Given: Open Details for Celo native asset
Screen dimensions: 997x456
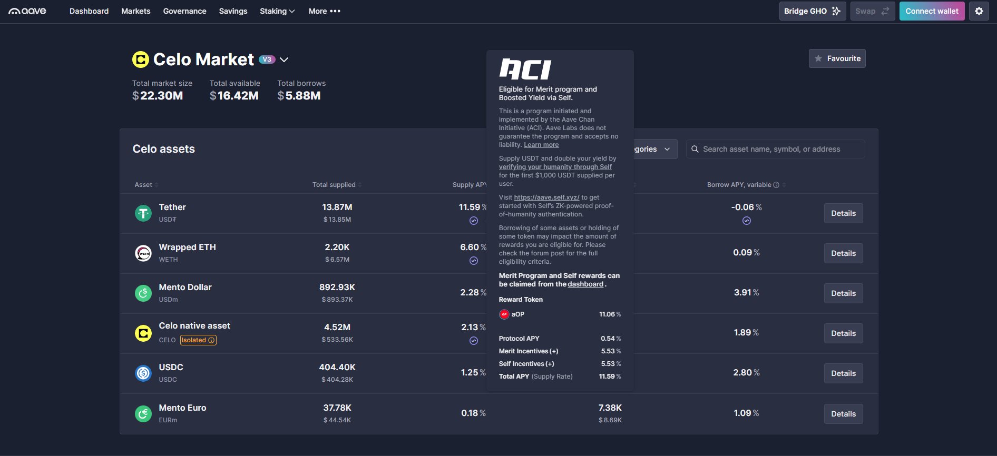Looking at the screenshot, I should click(844, 333).
